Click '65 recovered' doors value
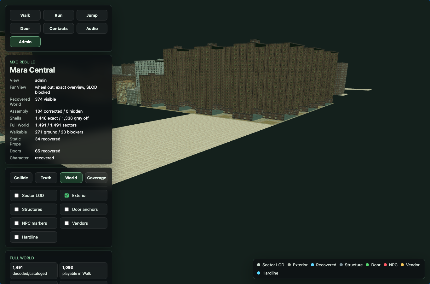 (48, 151)
